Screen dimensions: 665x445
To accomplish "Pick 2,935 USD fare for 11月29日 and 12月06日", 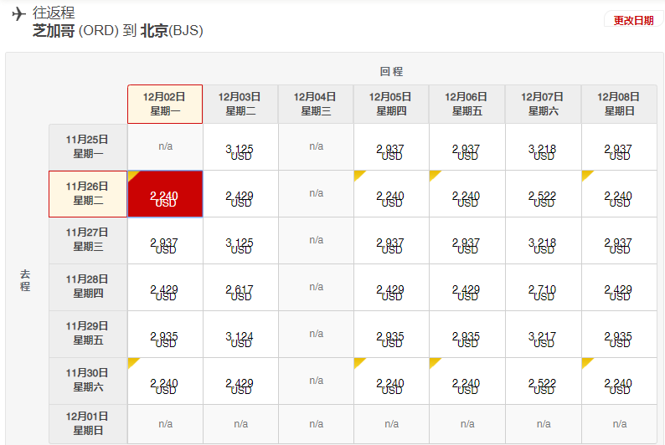I will coord(467,334).
